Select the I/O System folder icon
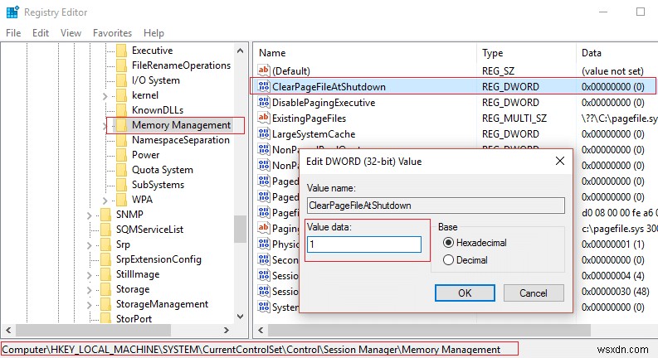Viewport: 658px width, 358px height. [121, 80]
